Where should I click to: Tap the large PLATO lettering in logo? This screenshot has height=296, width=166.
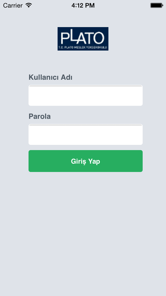(83, 38)
